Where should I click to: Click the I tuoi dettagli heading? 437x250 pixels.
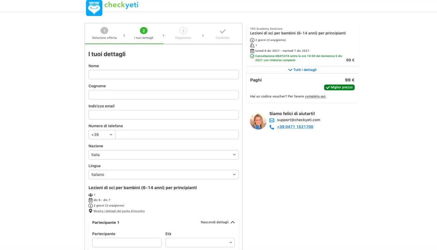[x=107, y=54]
